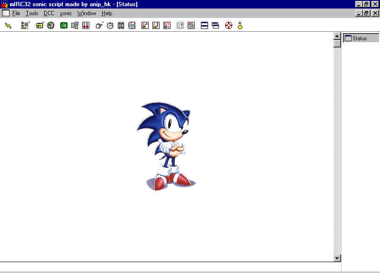Viewport: 380px width, 273px height.
Task: Open the URL list icon
Action: pyautogui.click(x=191, y=26)
